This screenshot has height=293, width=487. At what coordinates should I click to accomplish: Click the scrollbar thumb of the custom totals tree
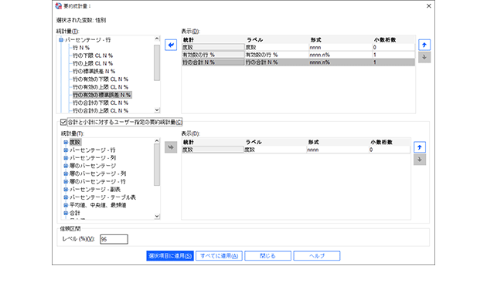tap(157, 165)
